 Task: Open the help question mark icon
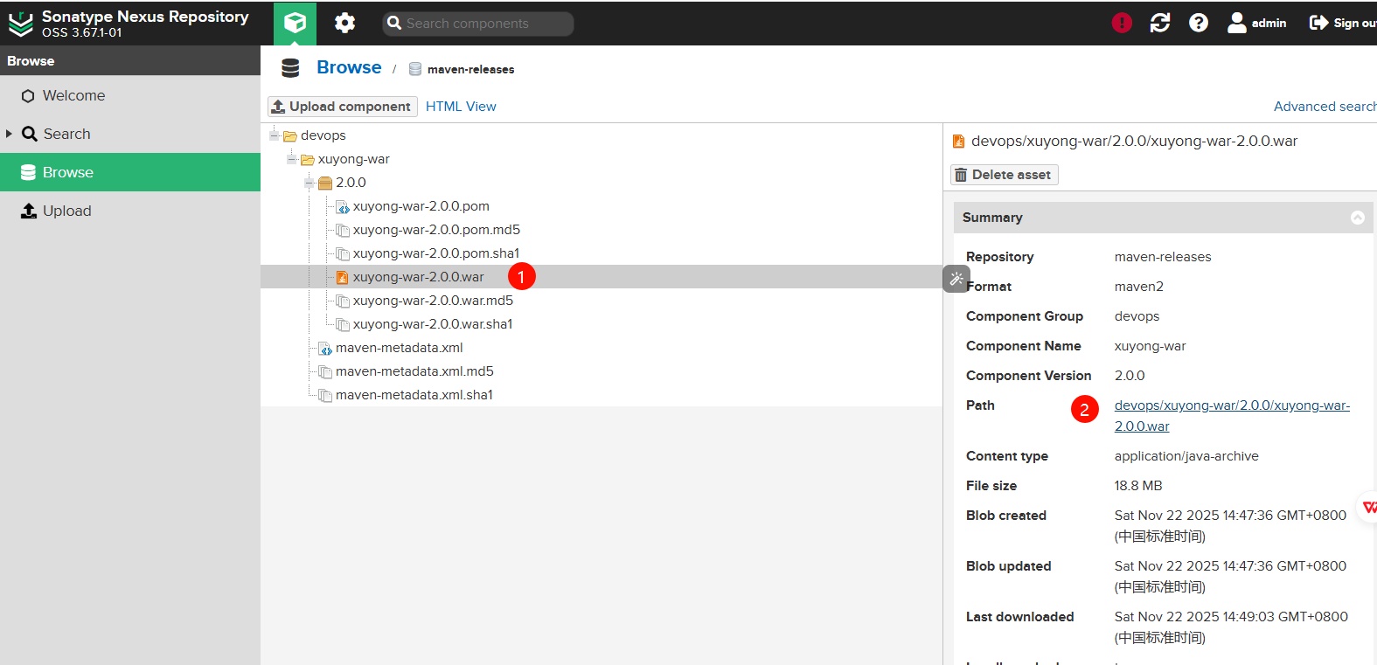(x=1199, y=23)
